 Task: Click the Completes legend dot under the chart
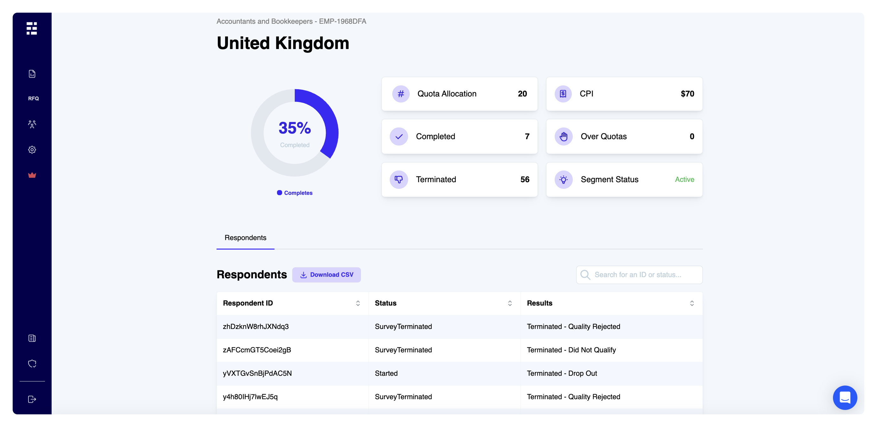(x=280, y=193)
